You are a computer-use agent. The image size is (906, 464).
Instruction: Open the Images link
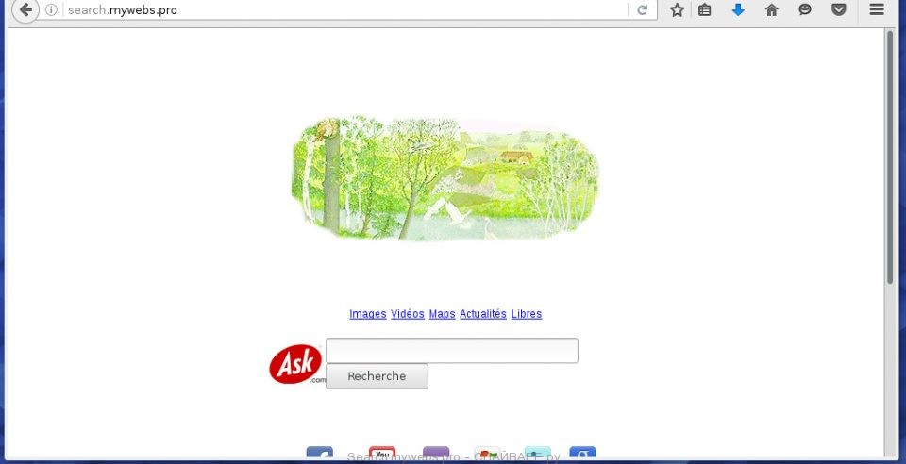click(367, 314)
